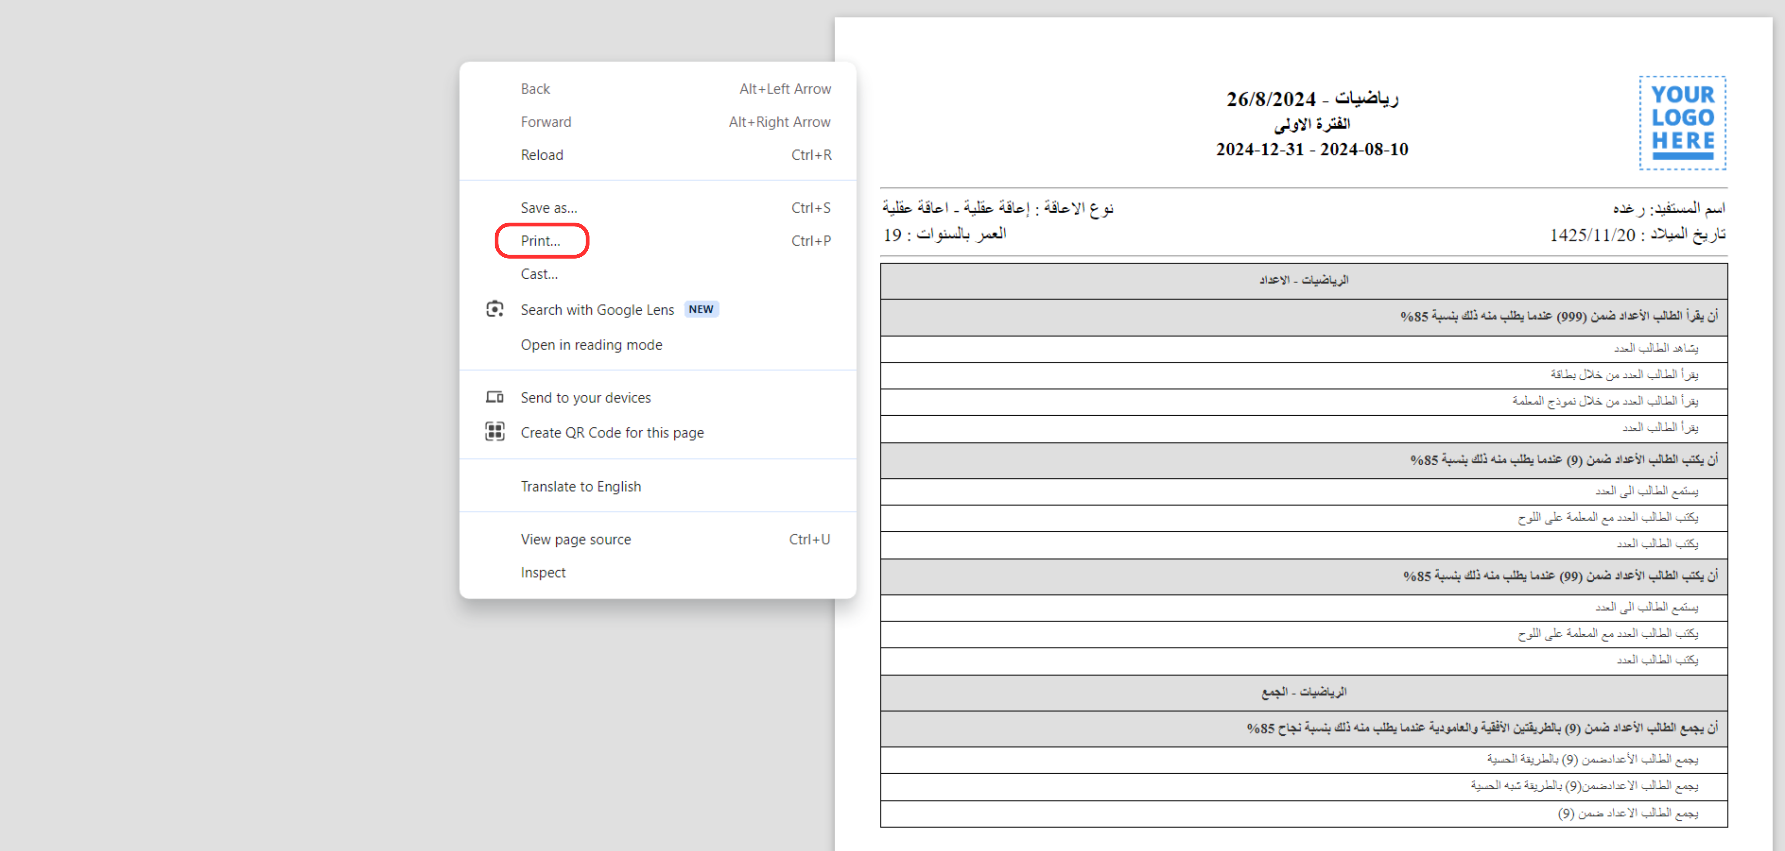Click the last table row ending with (9)

(1304, 813)
